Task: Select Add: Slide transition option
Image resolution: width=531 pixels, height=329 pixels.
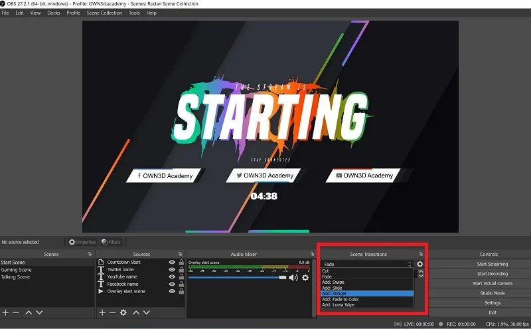Action: click(367, 288)
